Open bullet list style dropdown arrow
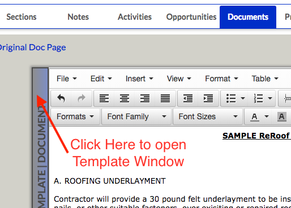 pos(243,98)
